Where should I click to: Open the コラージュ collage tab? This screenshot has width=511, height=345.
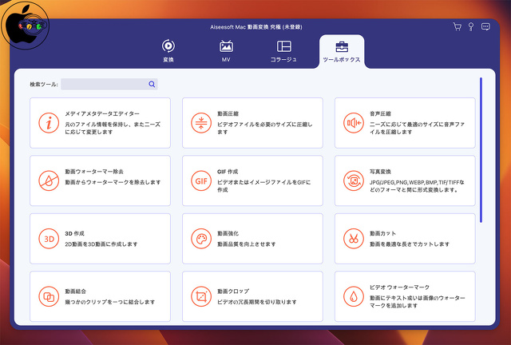coord(283,50)
